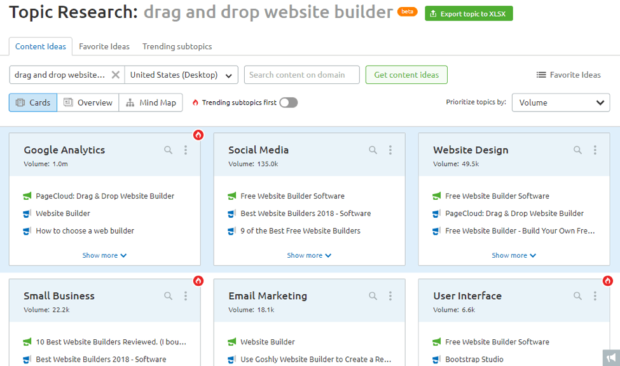The image size is (620, 366).
Task: Click search icon on Website Design card
Action: [x=577, y=150]
